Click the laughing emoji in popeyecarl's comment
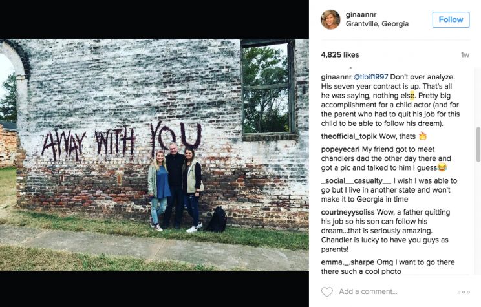 tap(442, 167)
